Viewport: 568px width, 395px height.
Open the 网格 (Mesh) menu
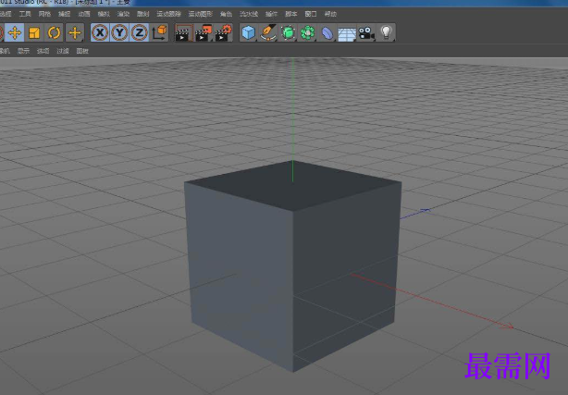pyautogui.click(x=44, y=14)
